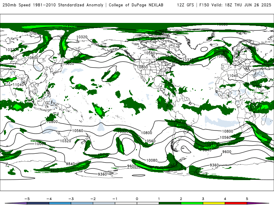Click the red 4 to 5 colorbar segment
The height and width of the screenshot is (205, 274).
coord(236,203)
